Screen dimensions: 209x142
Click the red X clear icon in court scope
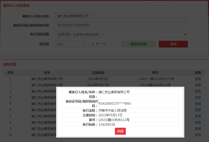click(x=185, y=34)
